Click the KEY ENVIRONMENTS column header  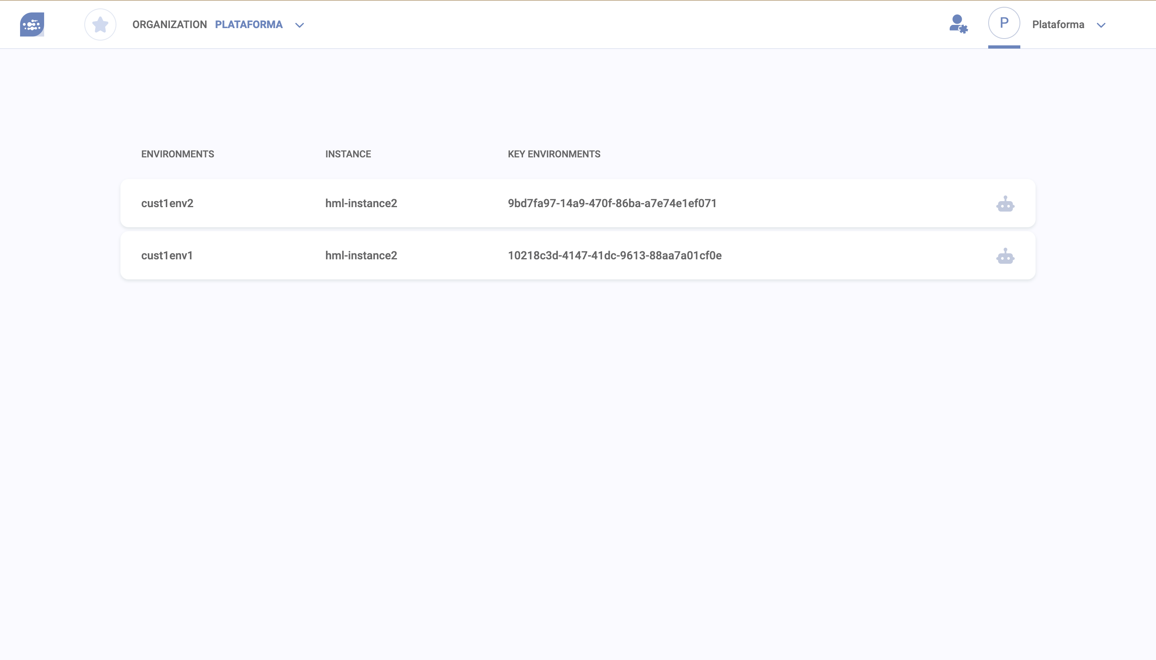(x=554, y=154)
